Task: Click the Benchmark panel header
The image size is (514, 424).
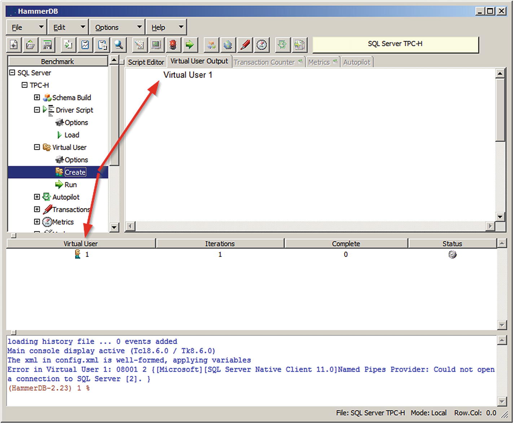Action: 58,61
